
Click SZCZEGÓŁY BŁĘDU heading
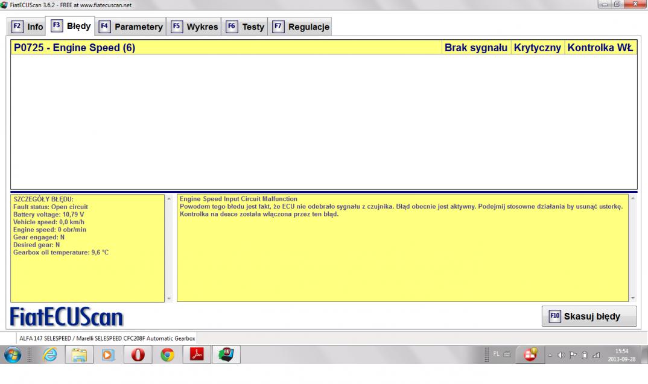[x=43, y=199]
